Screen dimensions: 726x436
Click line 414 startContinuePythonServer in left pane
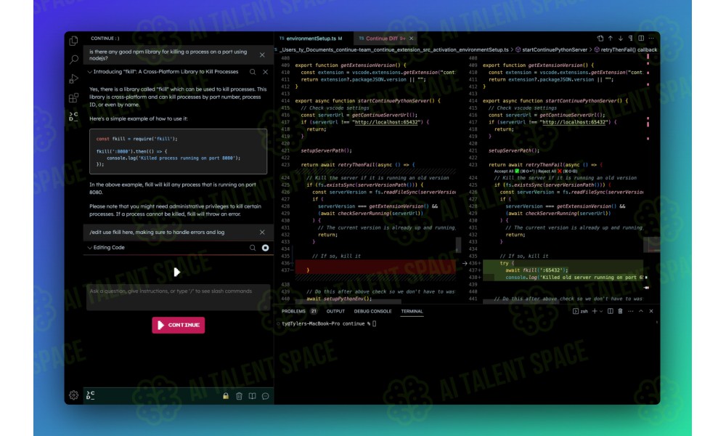[x=367, y=100]
